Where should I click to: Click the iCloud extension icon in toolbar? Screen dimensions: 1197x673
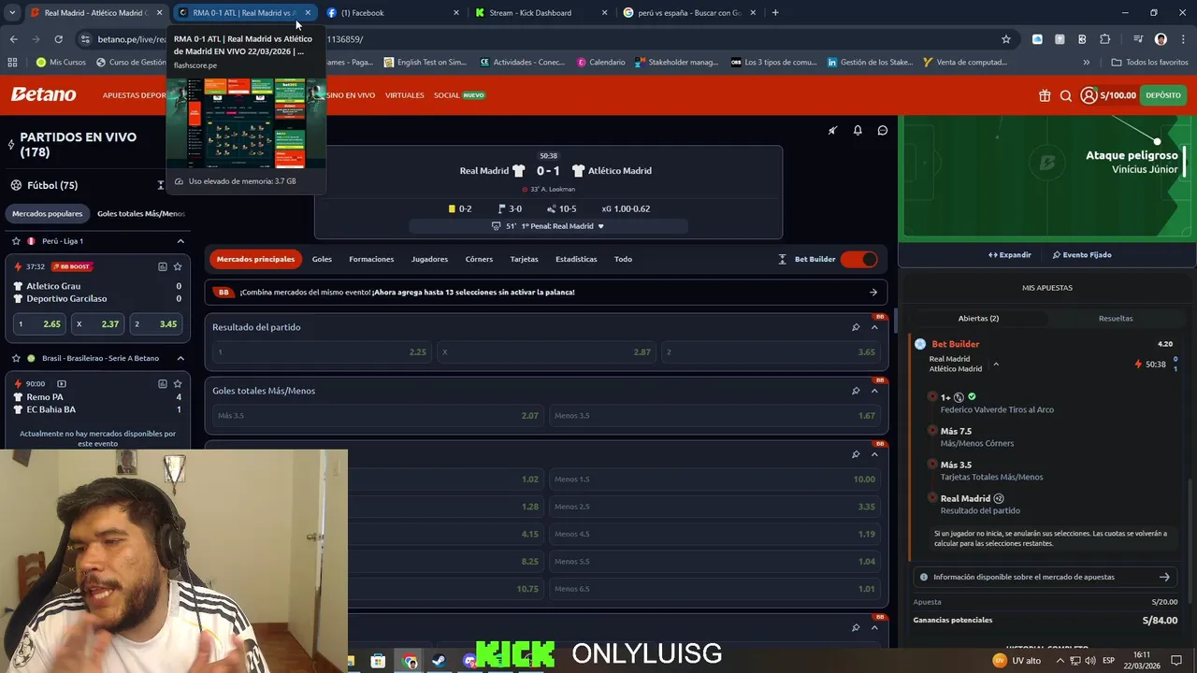point(1037,39)
